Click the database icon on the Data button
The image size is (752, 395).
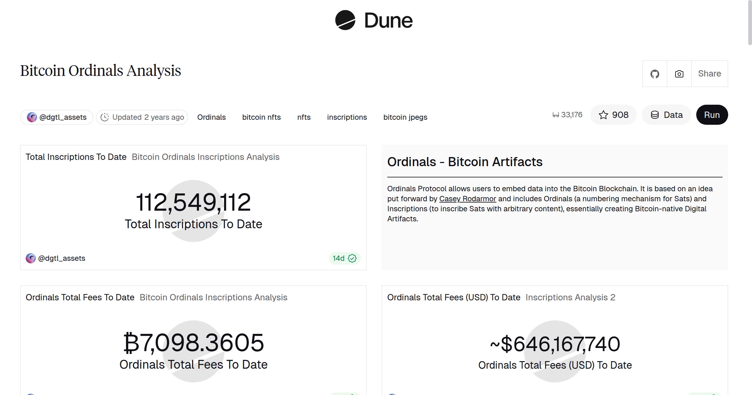coord(655,115)
